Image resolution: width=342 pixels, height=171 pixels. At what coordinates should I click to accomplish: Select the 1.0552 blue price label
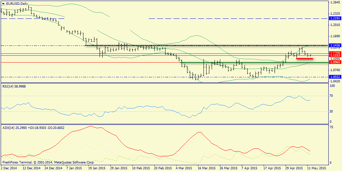pyautogui.click(x=334, y=77)
